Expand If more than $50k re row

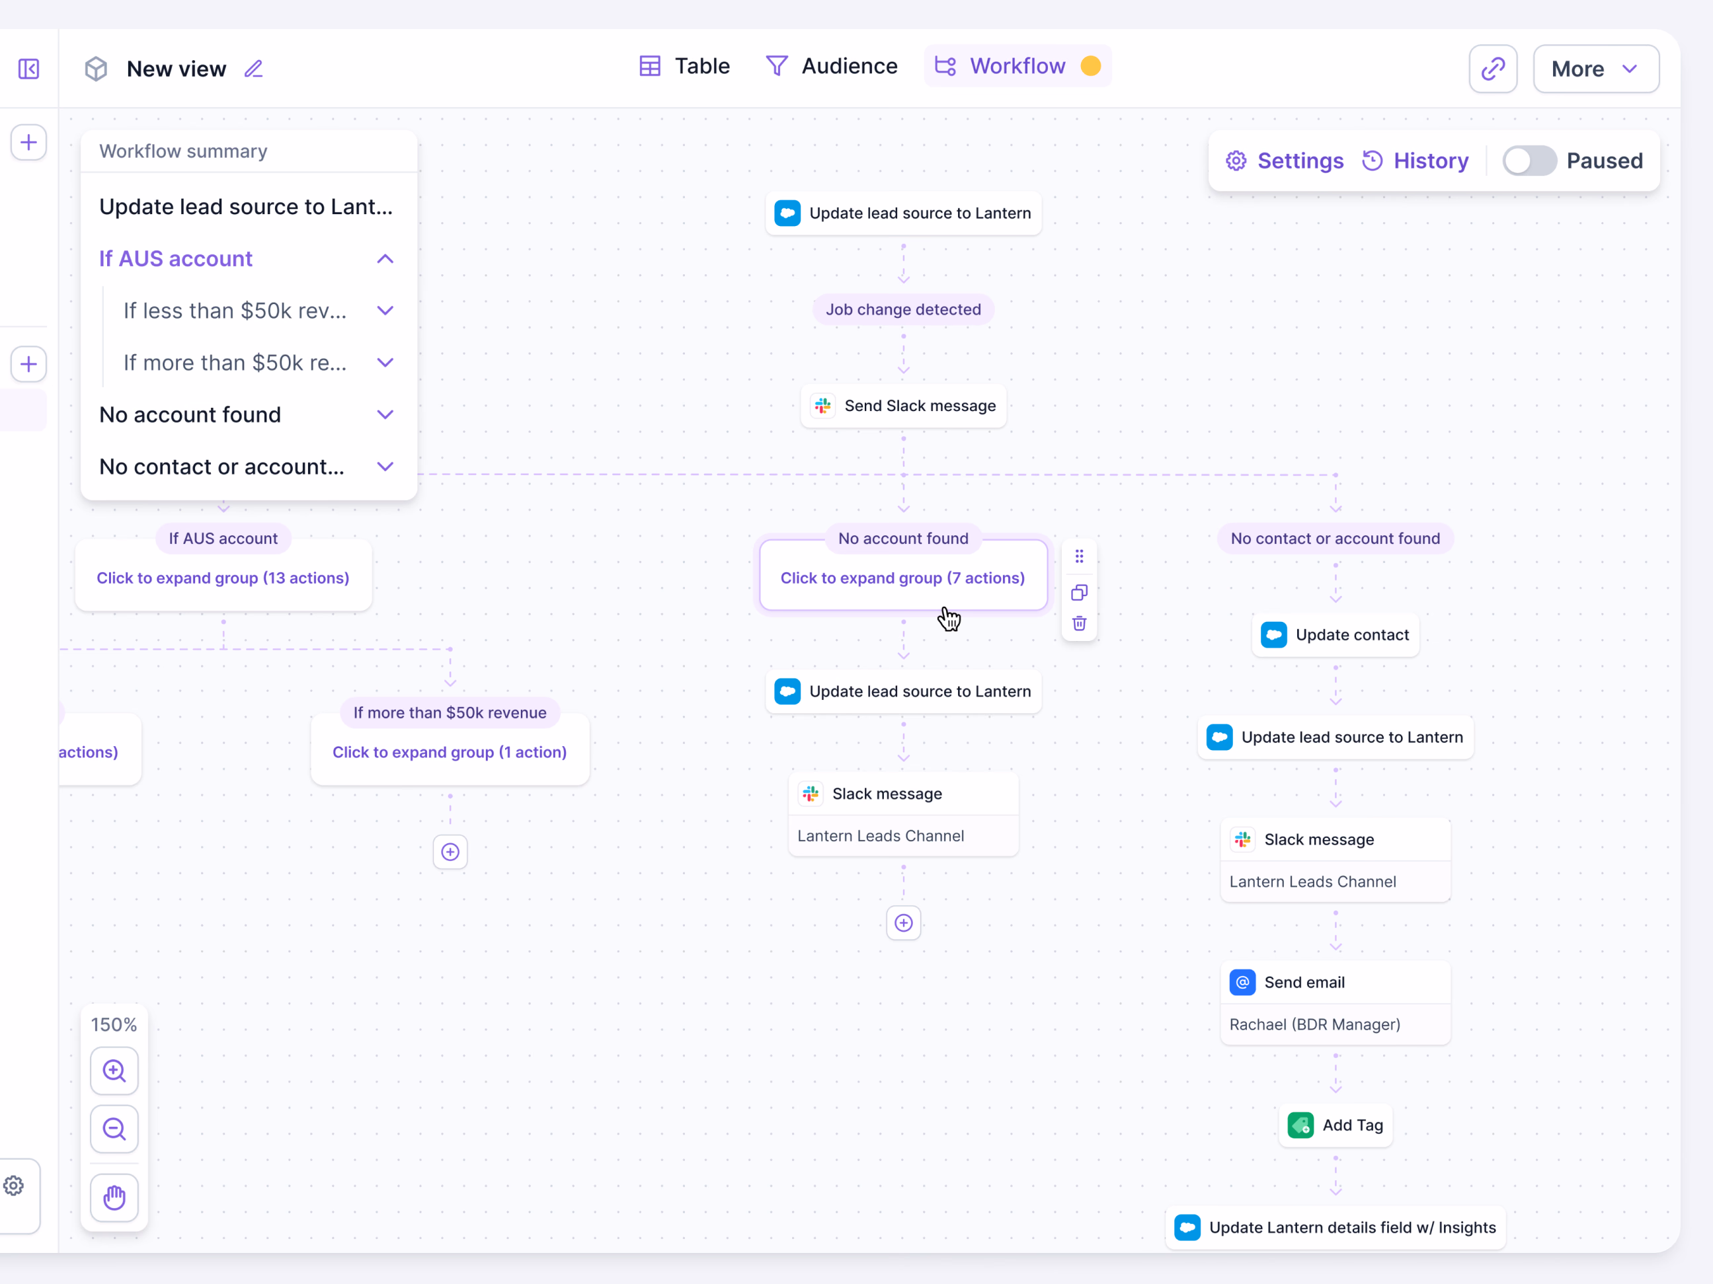385,362
